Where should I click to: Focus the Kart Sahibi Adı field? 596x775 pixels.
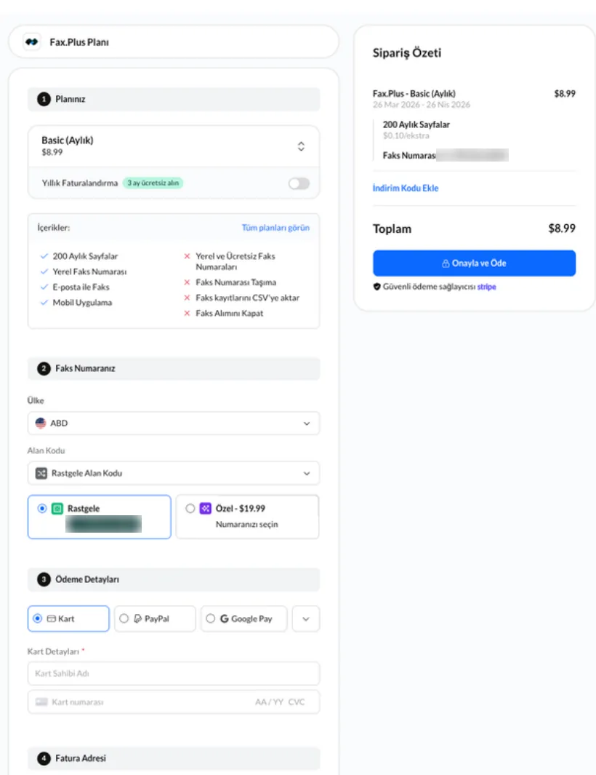[x=174, y=673]
